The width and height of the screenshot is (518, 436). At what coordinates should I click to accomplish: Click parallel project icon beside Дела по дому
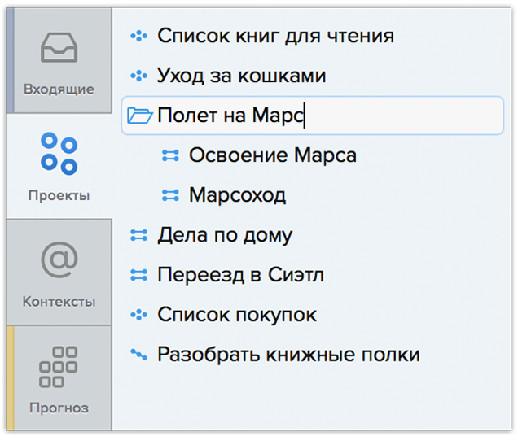[138, 235]
